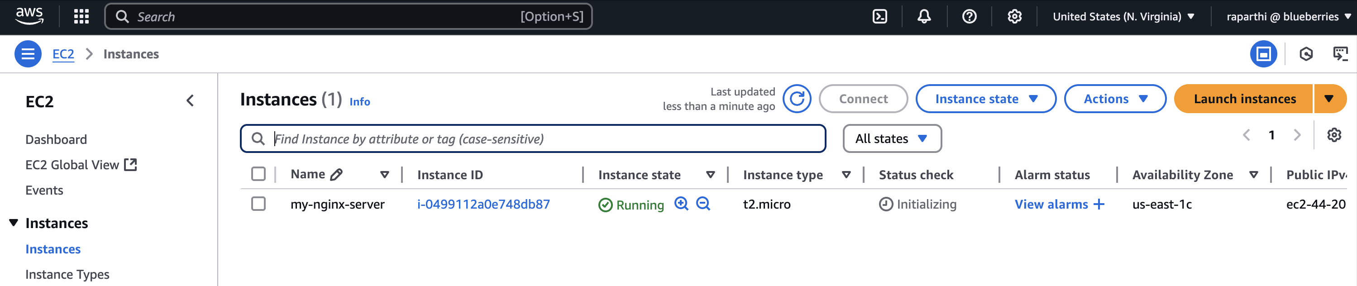Click the Launch instances button
Image resolution: width=1357 pixels, height=286 pixels.
[1244, 99]
